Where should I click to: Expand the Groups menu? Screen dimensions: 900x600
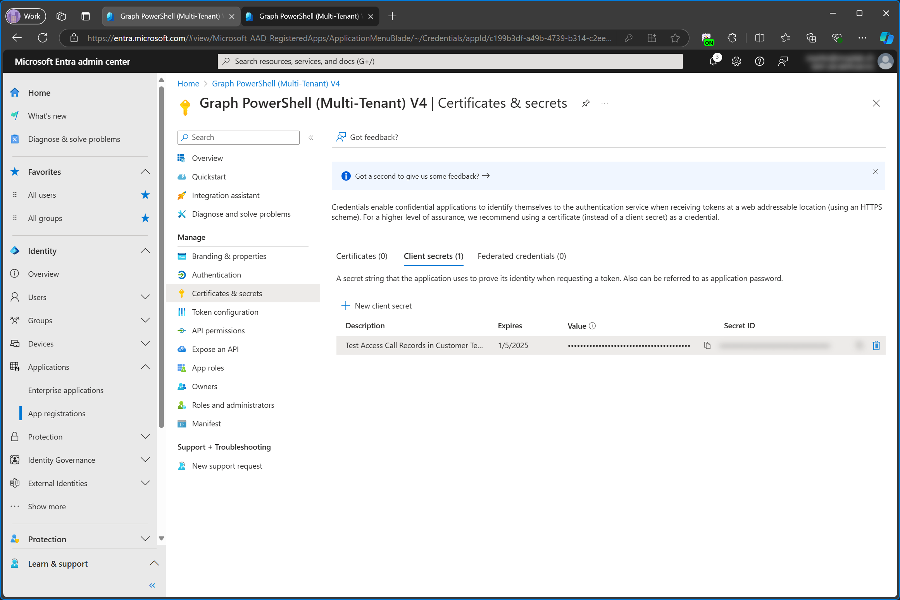pos(145,321)
